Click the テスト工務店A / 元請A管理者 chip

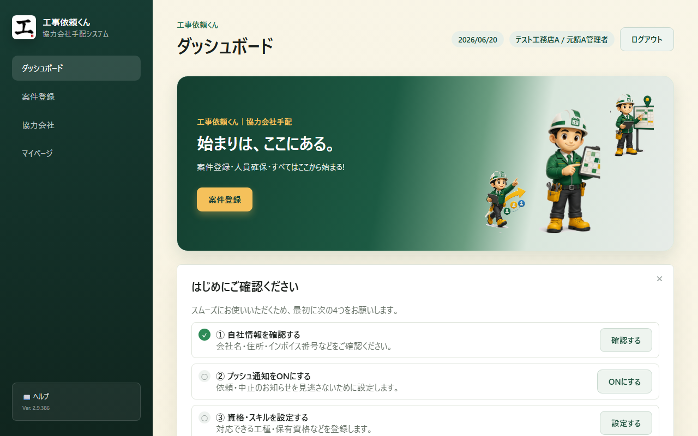pyautogui.click(x=562, y=40)
